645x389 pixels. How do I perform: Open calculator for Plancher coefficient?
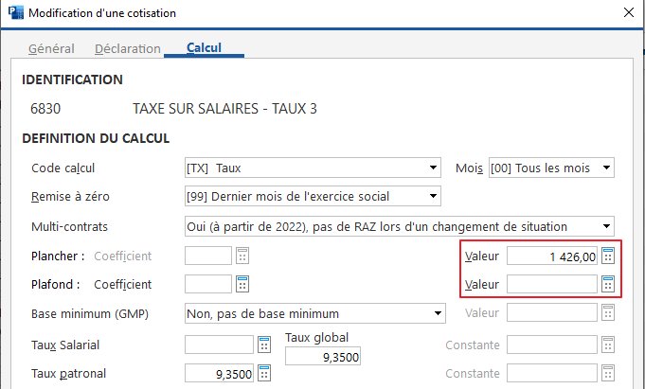tap(242, 256)
